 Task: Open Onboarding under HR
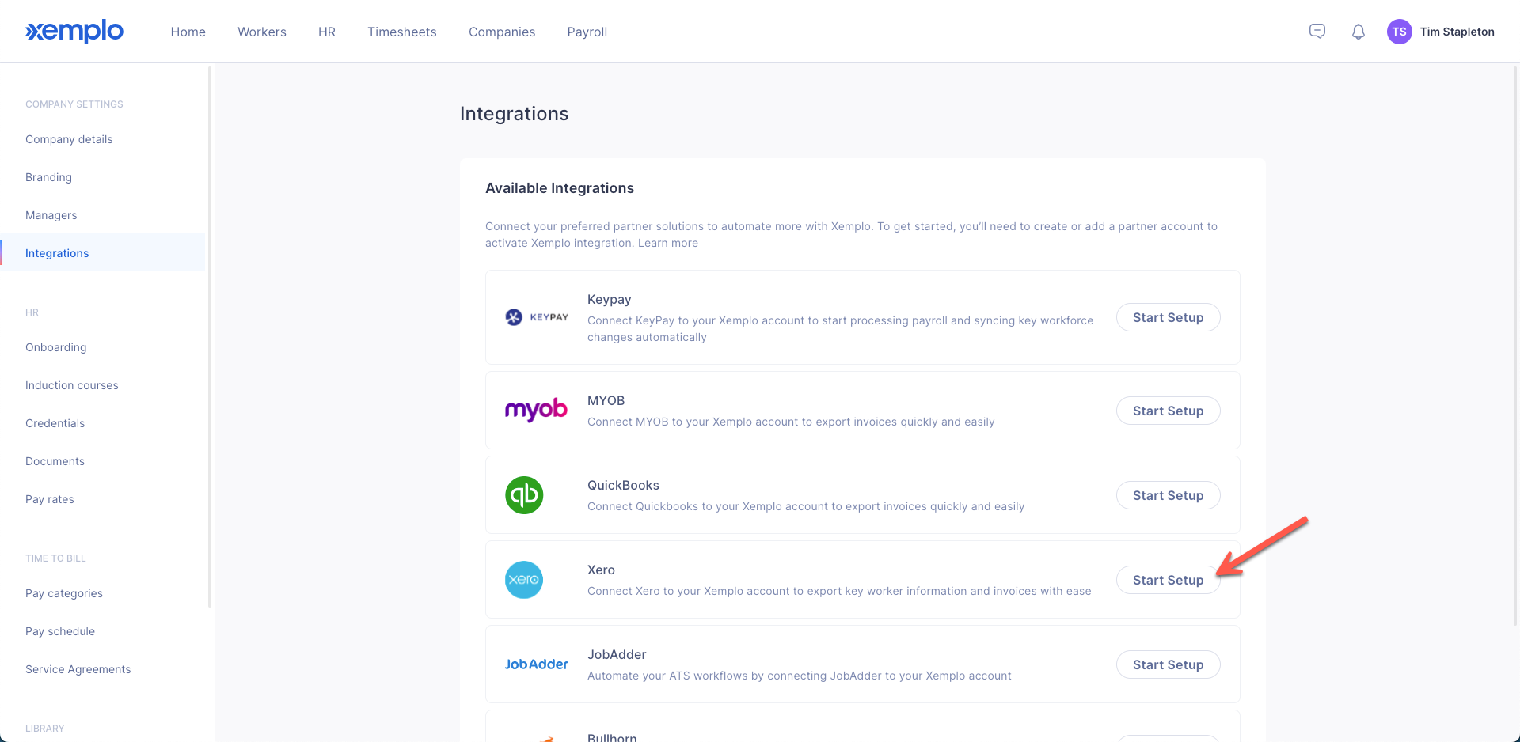tap(55, 347)
